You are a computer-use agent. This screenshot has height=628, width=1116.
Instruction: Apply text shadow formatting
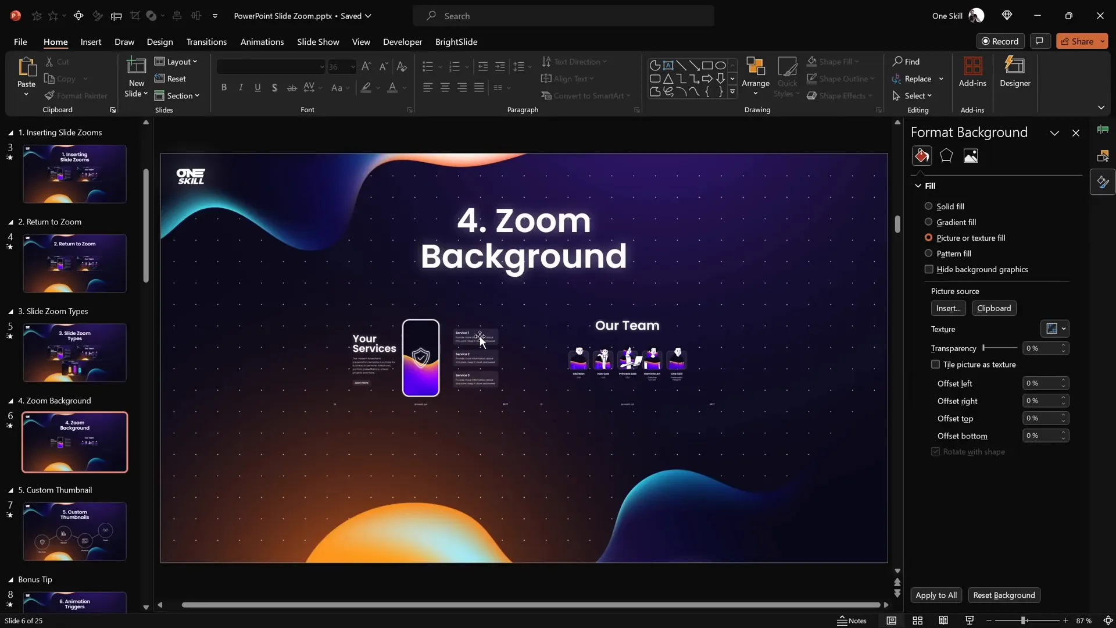[x=274, y=87]
